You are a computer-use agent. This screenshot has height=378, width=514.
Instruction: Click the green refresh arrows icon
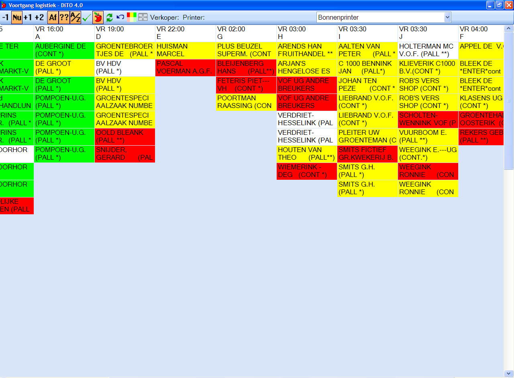(x=109, y=17)
